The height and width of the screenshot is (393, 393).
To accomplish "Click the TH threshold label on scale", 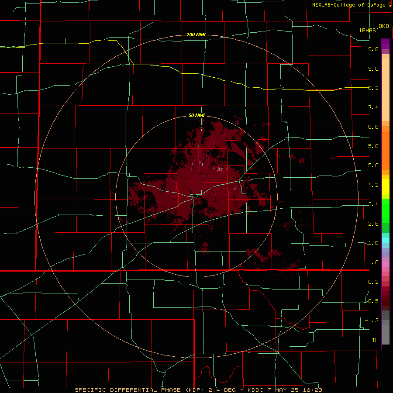I will [375, 340].
